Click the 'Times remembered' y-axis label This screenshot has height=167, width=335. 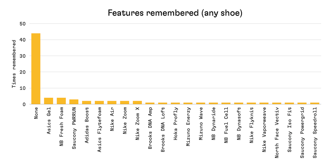coord(14,64)
